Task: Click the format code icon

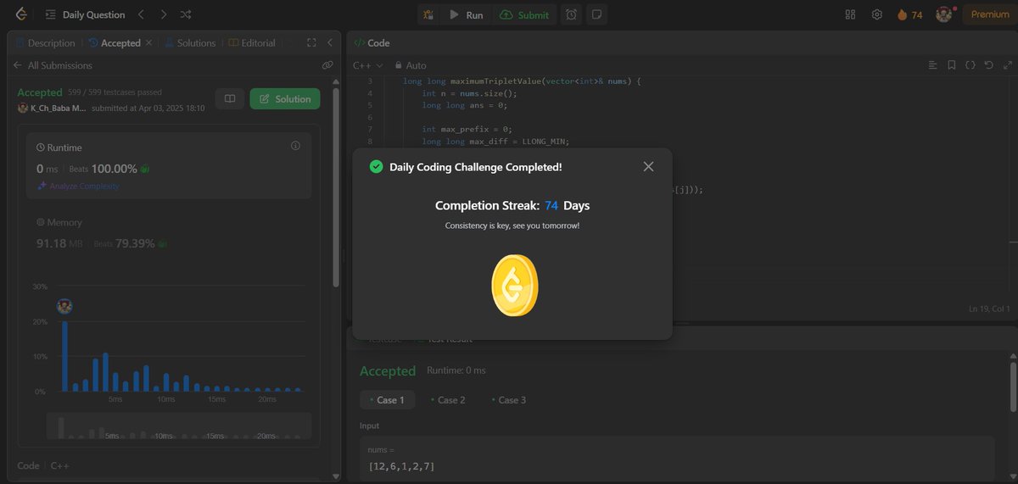Action: [932, 65]
